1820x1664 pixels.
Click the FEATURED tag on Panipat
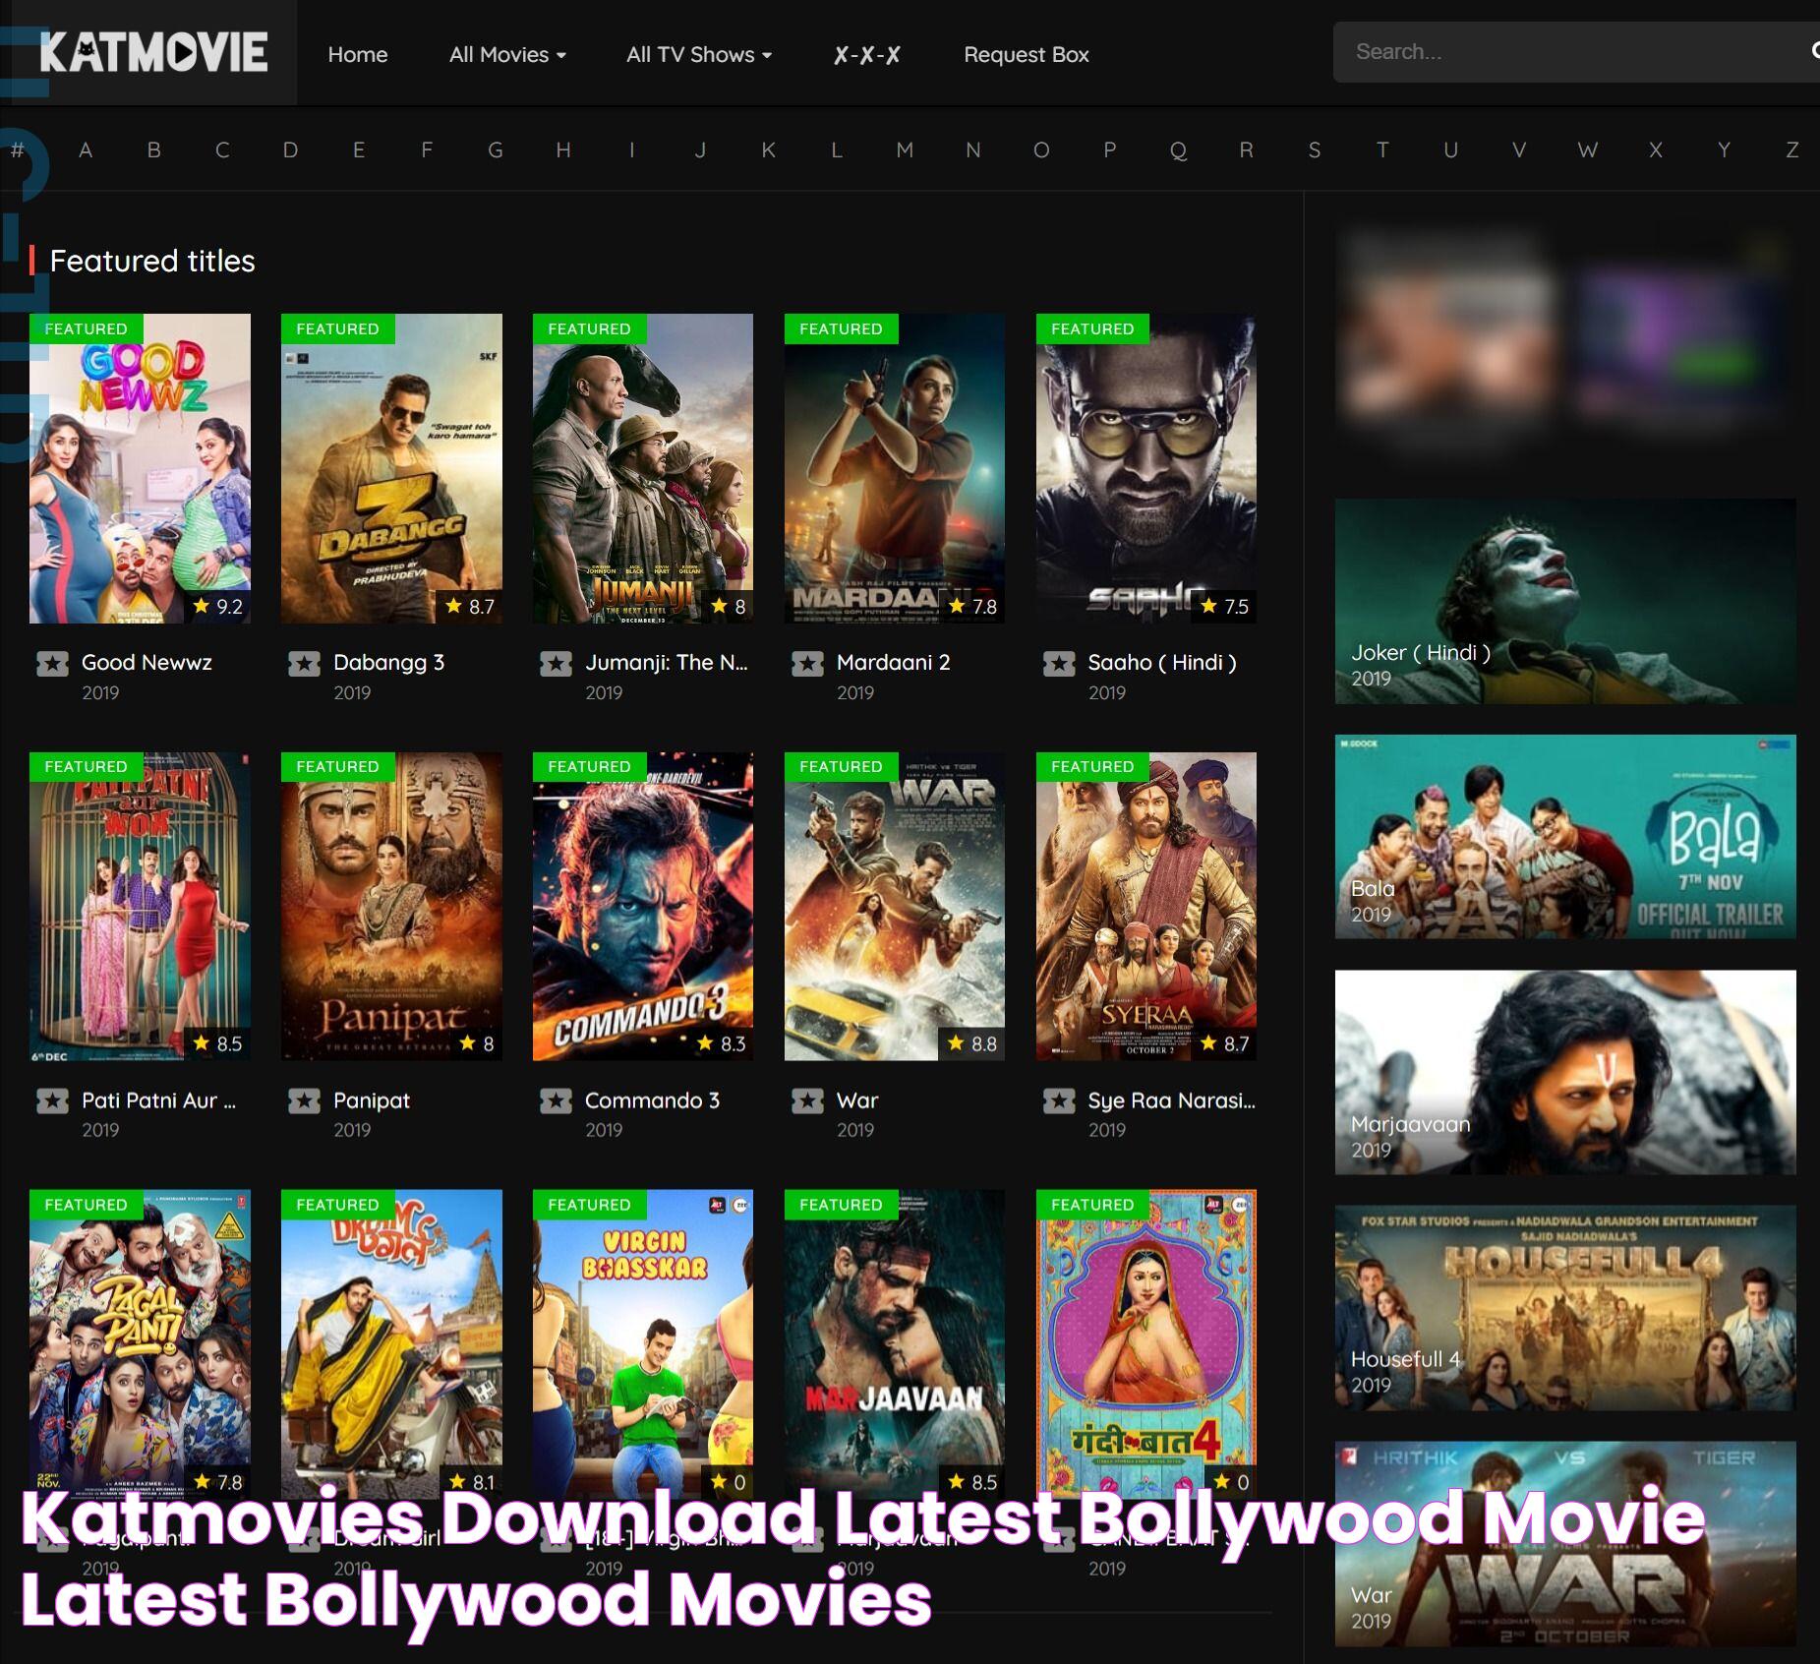coord(337,766)
